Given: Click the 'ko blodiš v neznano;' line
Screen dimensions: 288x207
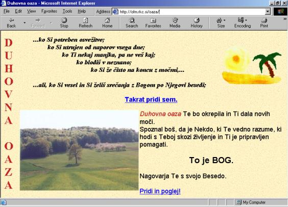Looking at the screenshot, I should pos(104,62).
